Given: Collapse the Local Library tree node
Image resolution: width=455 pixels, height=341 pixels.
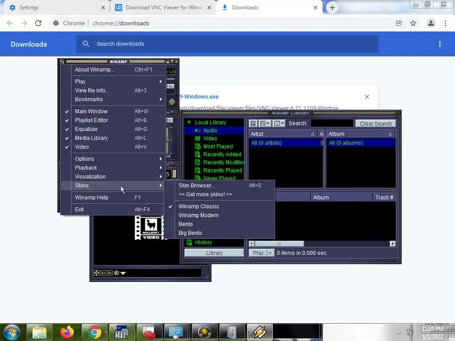Looking at the screenshot, I should pyautogui.click(x=189, y=123).
